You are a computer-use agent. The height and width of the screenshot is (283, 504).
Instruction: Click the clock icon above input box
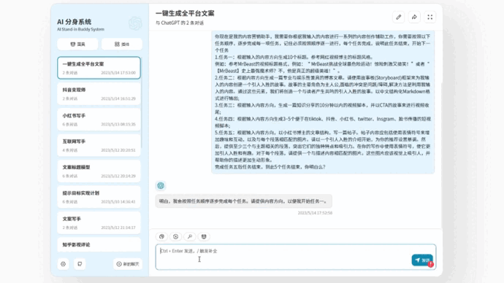click(175, 236)
